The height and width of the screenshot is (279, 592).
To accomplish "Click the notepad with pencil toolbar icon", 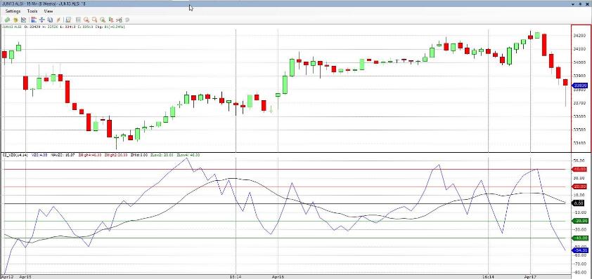I will (x=68, y=20).
